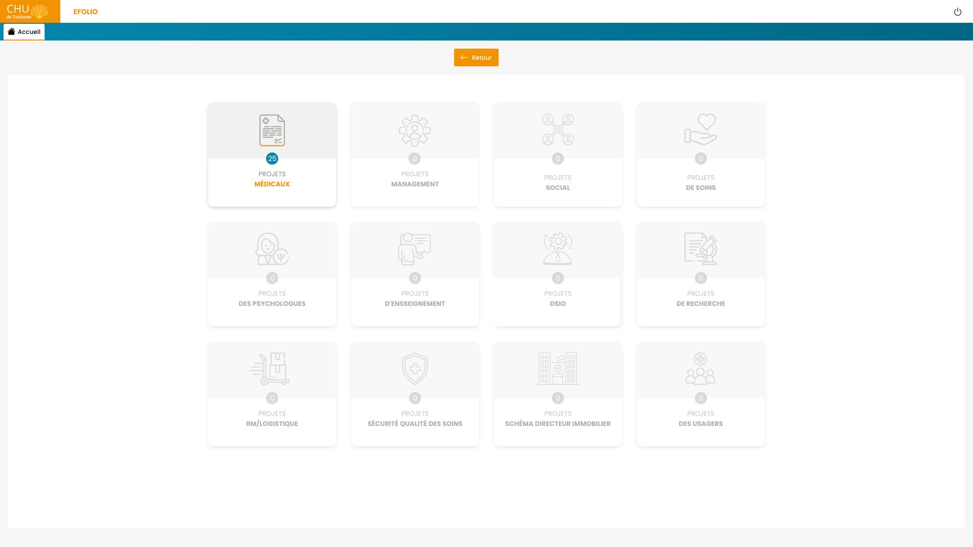Image resolution: width=973 pixels, height=547 pixels.
Task: Click the EFOLIO header title
Action: pos(85,12)
